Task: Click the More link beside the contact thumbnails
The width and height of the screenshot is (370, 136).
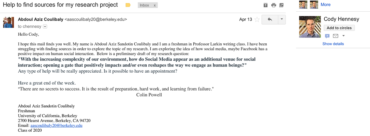Action: [325, 5]
